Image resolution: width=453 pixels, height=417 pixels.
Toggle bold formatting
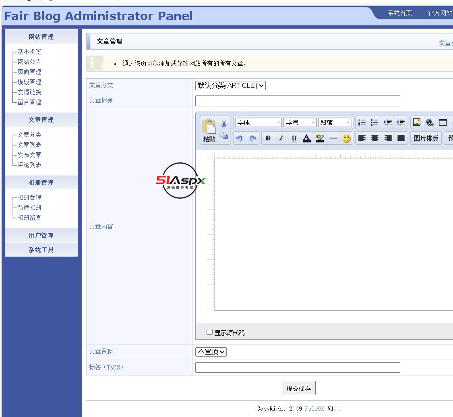click(x=268, y=138)
